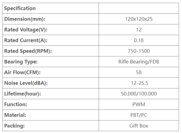Select the Dimension(mm) label cell
Viewport: 182px width, 133px height.
click(x=51, y=19)
